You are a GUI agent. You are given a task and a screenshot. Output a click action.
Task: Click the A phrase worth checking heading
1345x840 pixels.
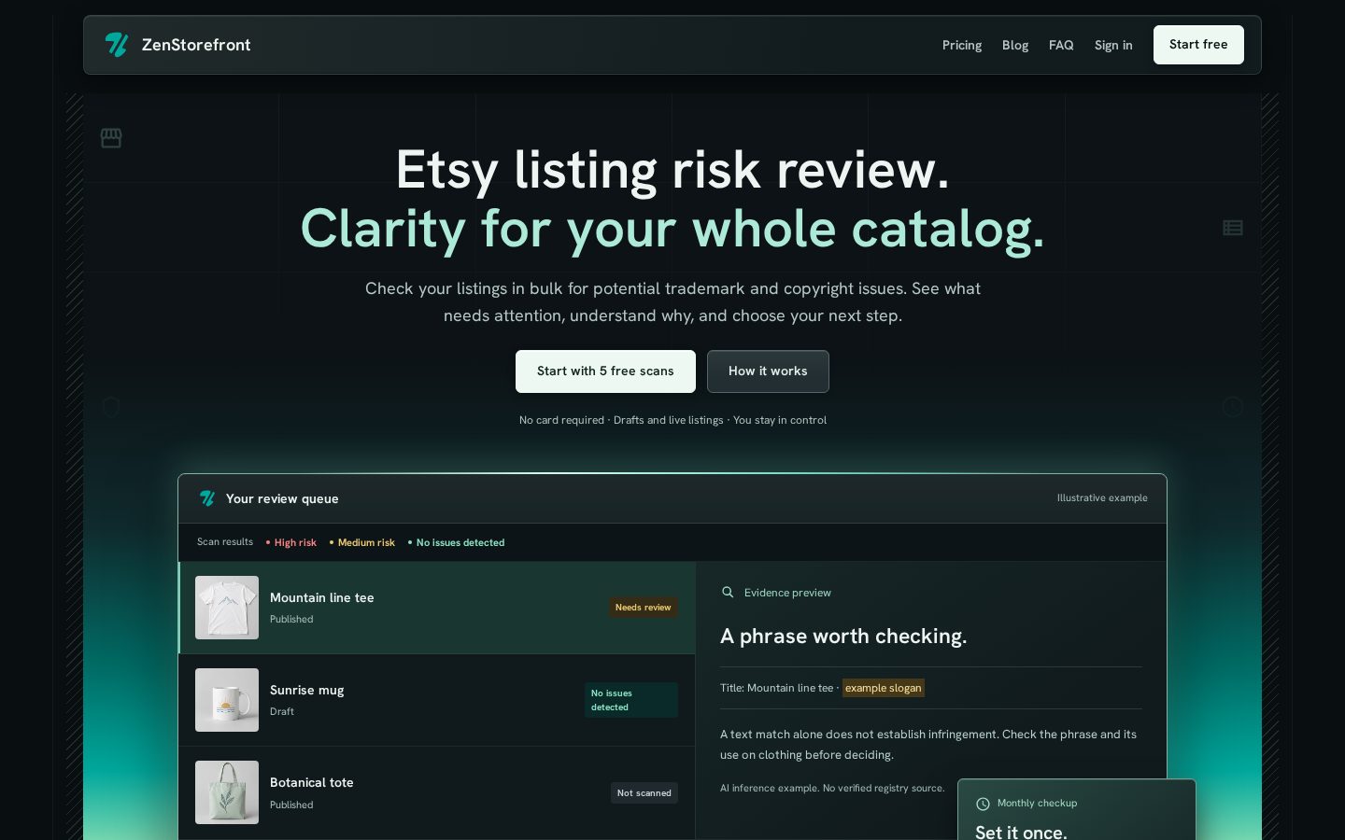[x=843, y=637]
